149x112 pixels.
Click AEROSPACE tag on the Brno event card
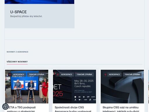pyautogui.click(x=67, y=75)
